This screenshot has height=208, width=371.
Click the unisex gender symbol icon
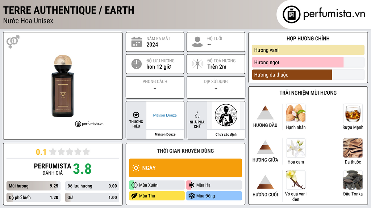tap(13, 42)
